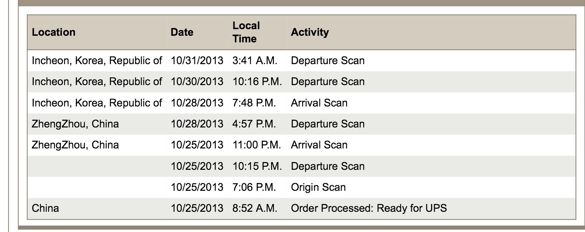Select the Origin Scan activity entry
585x232 pixels.
click(318, 187)
